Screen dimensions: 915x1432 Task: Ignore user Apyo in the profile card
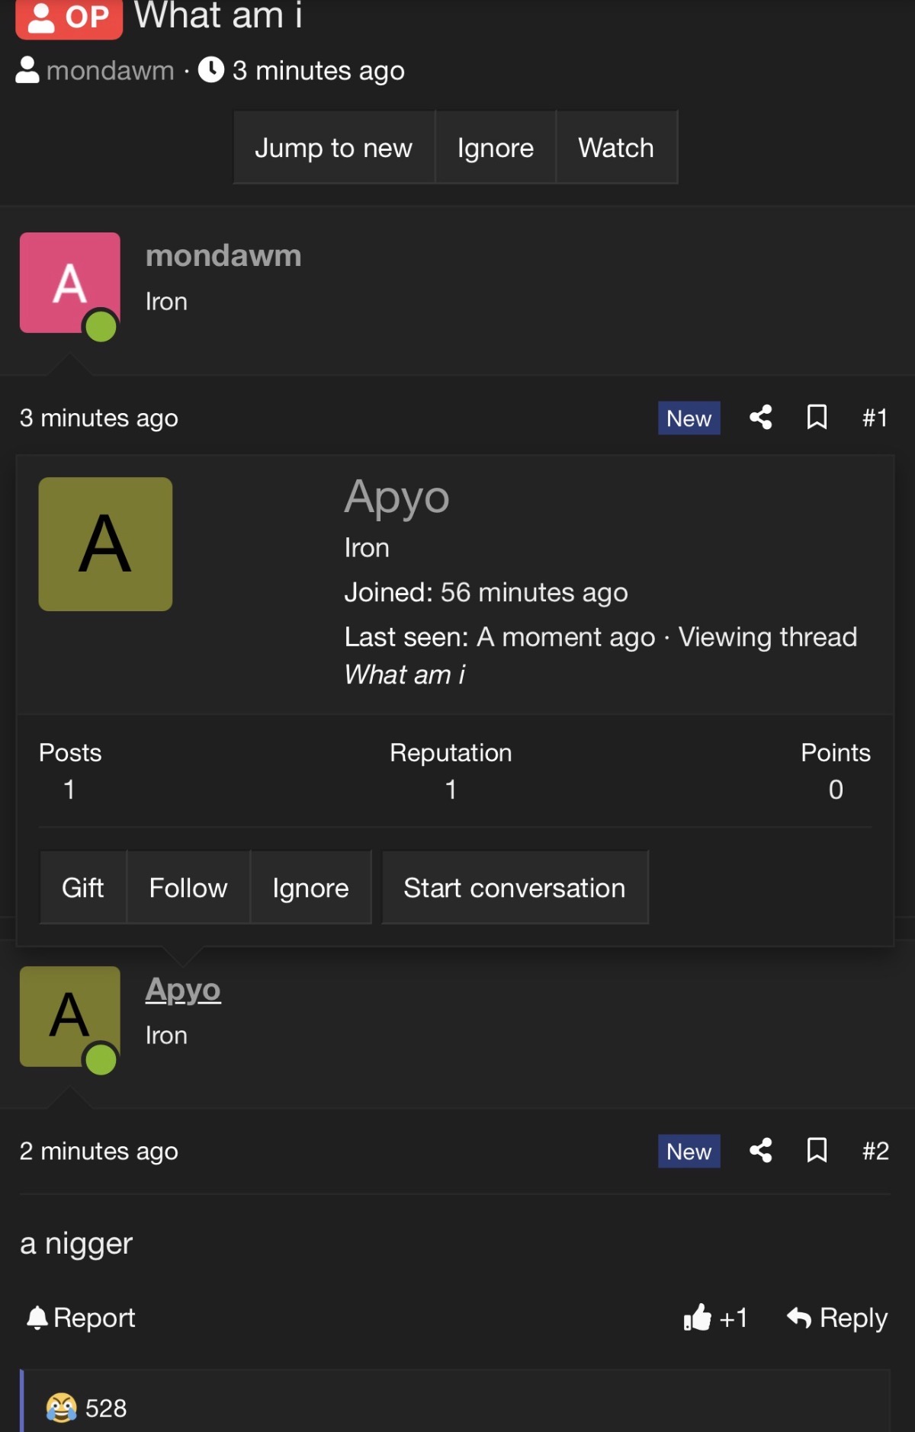(x=310, y=888)
